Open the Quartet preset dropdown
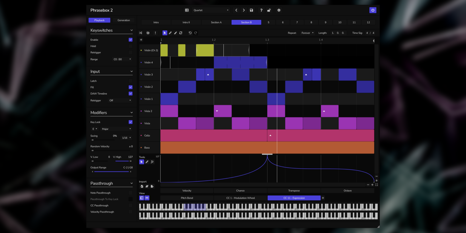 [211, 10]
